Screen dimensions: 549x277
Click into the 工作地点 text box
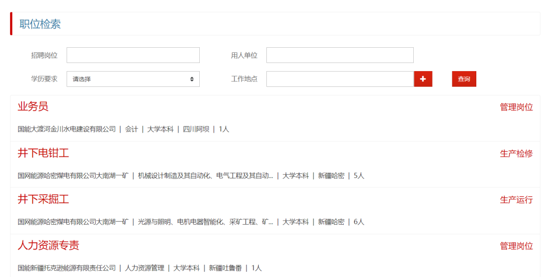tap(340, 79)
